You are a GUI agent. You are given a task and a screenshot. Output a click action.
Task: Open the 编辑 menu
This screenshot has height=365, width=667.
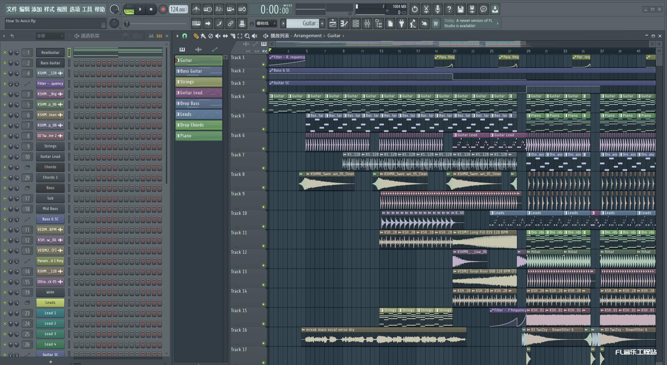coord(24,9)
